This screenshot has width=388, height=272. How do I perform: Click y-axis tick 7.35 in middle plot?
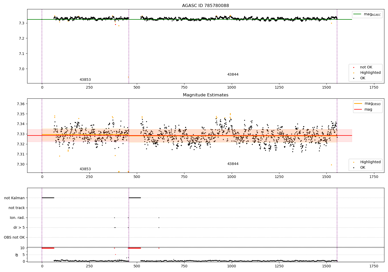pyautogui.click(x=21, y=114)
